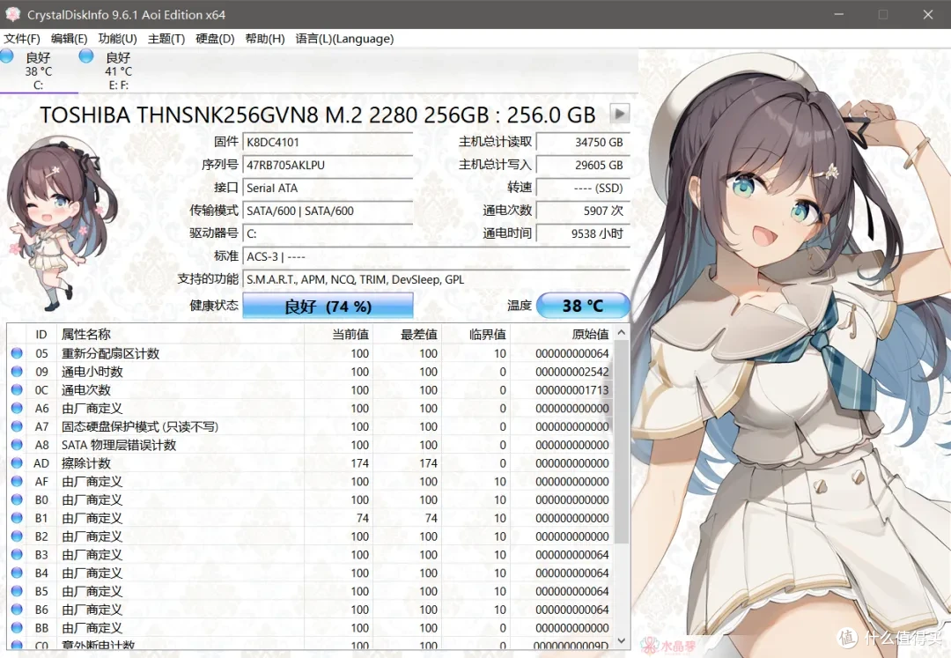Click power on hours value 9538 小时
This screenshot has width=951, height=658.
[584, 233]
